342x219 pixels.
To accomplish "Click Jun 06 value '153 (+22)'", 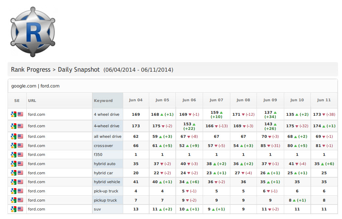I will click(189, 126).
